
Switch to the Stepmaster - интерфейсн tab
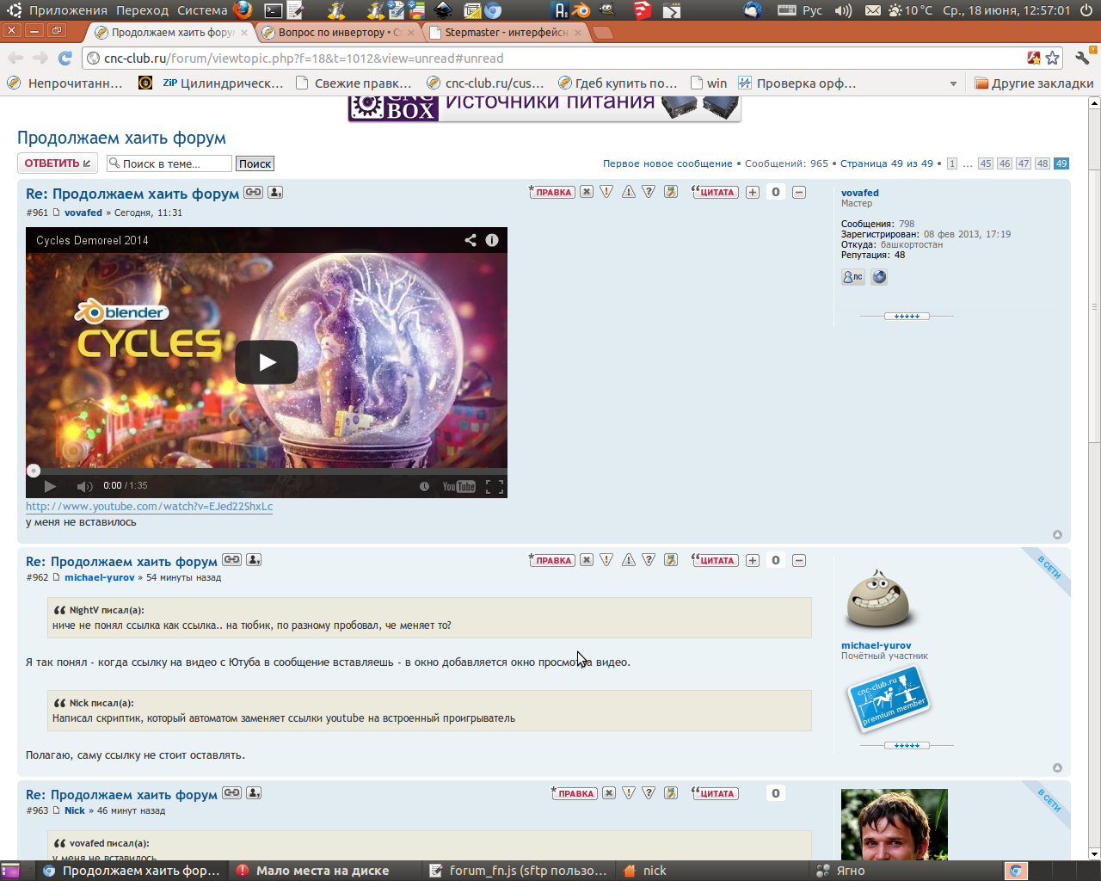click(x=505, y=32)
